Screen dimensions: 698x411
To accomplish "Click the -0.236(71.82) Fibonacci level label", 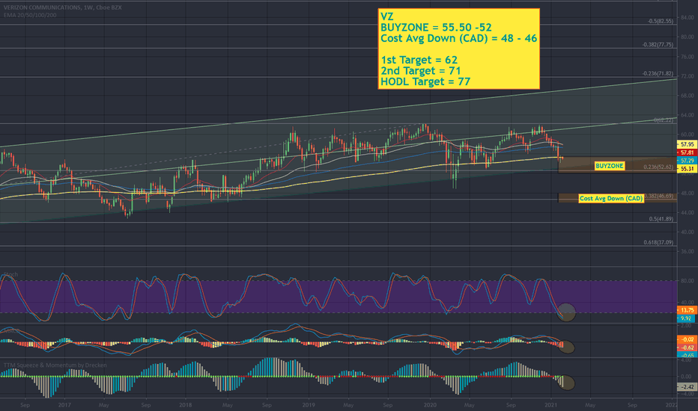I will [658, 73].
